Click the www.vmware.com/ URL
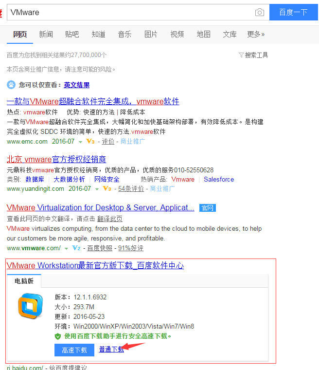 coord(34,248)
